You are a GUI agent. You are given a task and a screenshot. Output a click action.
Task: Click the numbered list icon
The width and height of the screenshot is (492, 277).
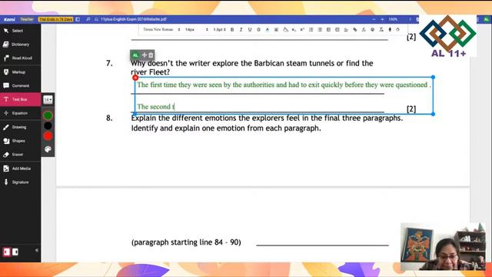311,29
